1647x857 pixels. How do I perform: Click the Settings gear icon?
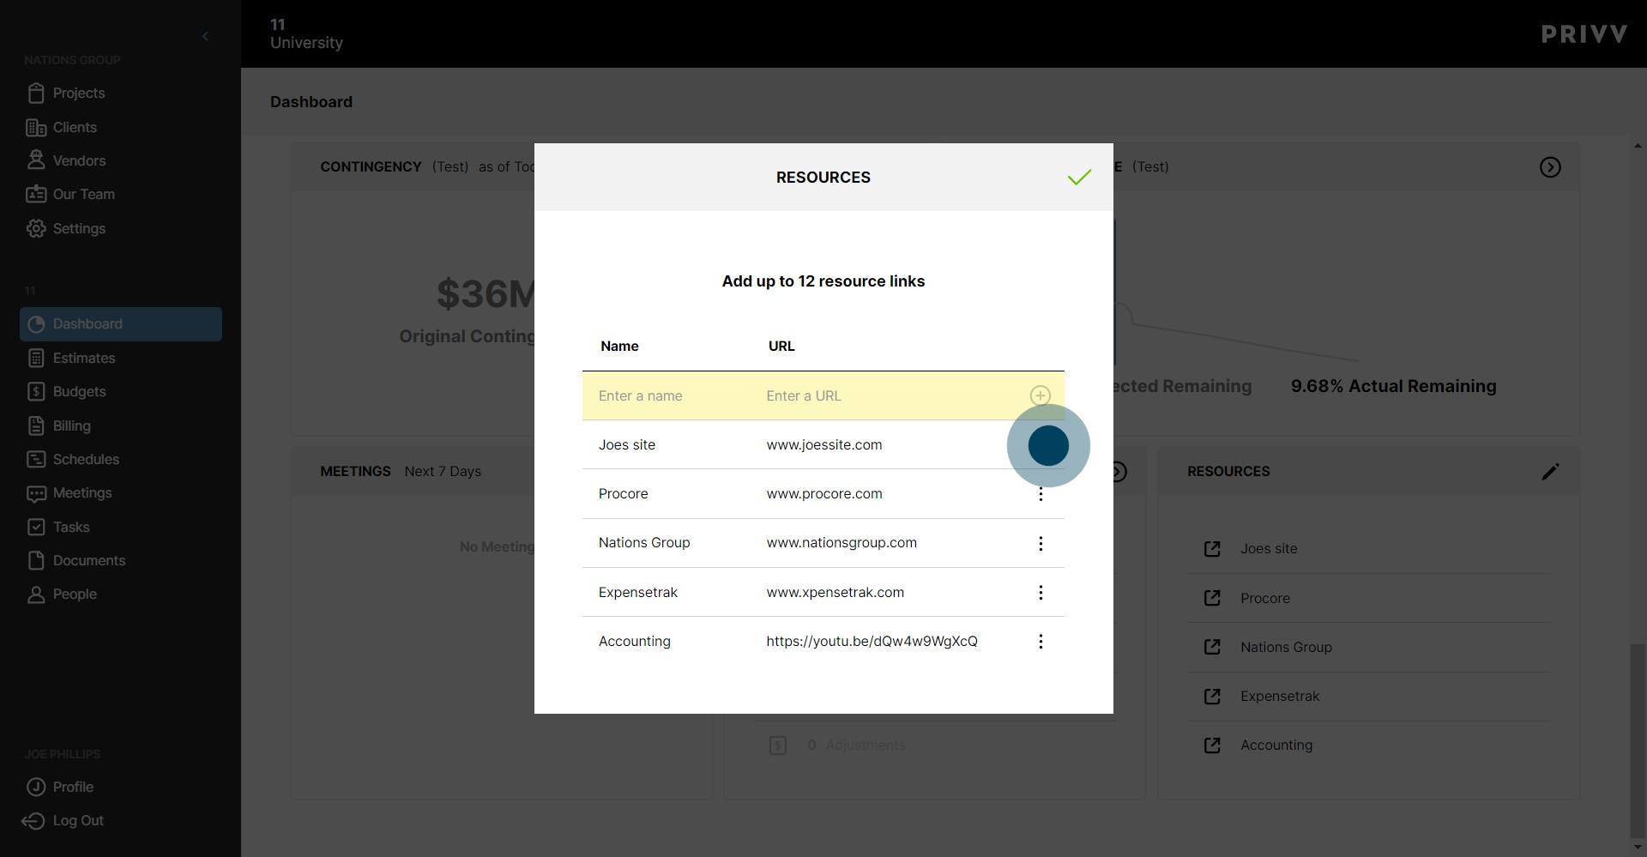click(36, 228)
